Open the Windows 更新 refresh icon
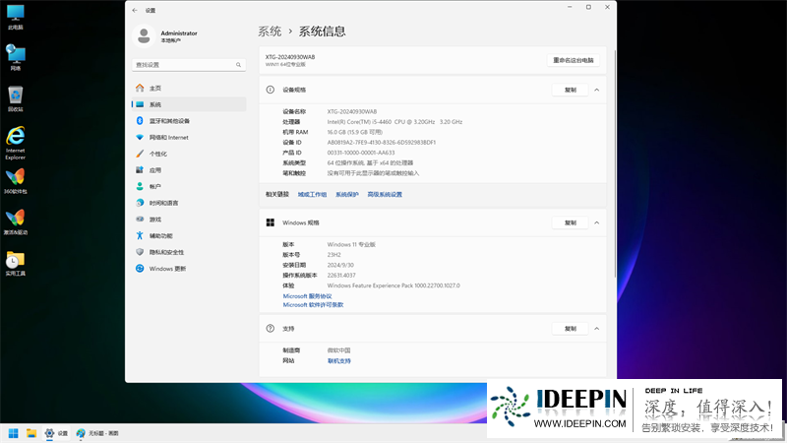787x443 pixels. coord(140,268)
